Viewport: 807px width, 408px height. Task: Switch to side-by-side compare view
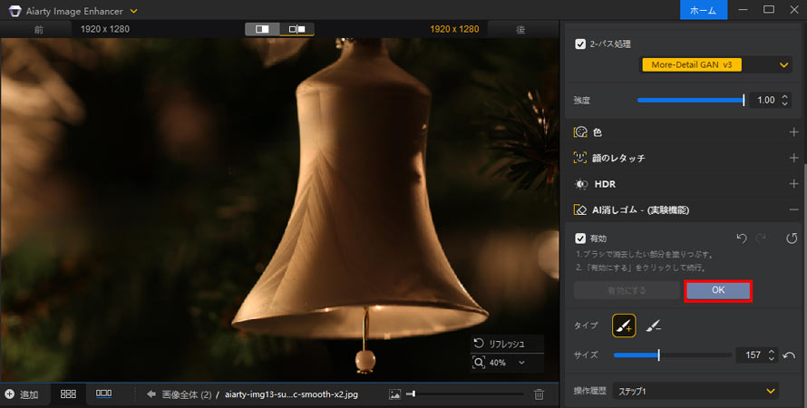(x=297, y=29)
